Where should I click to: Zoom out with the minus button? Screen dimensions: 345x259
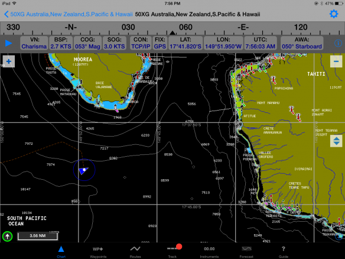pyautogui.click(x=336, y=61)
